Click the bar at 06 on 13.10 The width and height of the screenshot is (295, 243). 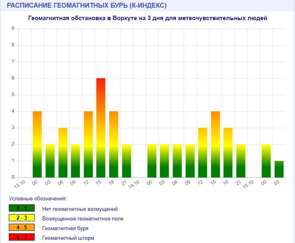point(63,152)
